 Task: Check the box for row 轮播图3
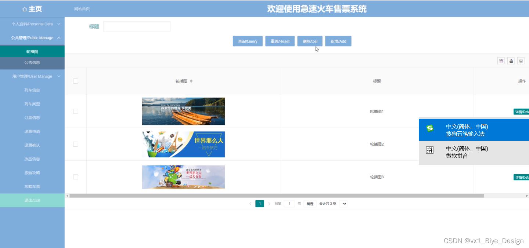click(76, 177)
